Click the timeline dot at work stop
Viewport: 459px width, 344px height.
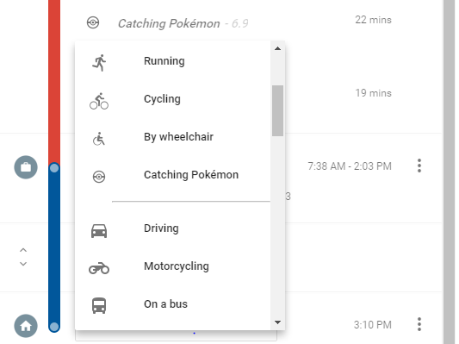coord(54,168)
